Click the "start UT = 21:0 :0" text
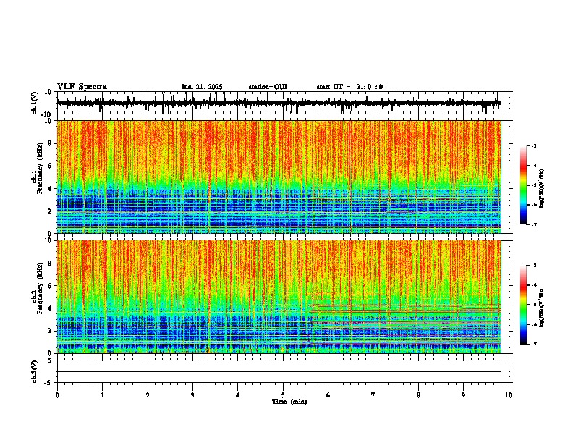 349,87
